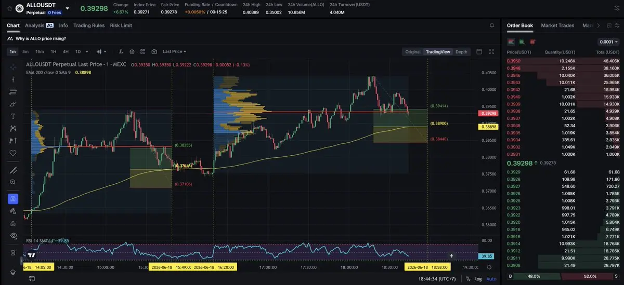Click the 0.3929 bid price row

coord(563,171)
